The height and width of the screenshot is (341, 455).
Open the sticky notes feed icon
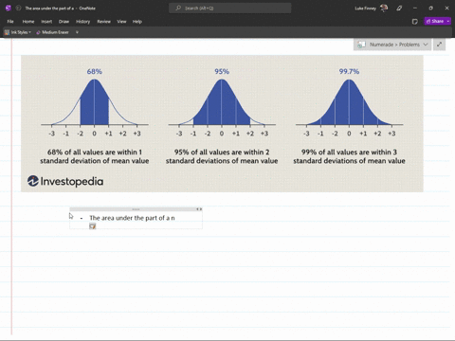[x=415, y=22]
